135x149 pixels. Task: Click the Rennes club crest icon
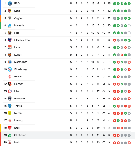click(x=10, y=84)
